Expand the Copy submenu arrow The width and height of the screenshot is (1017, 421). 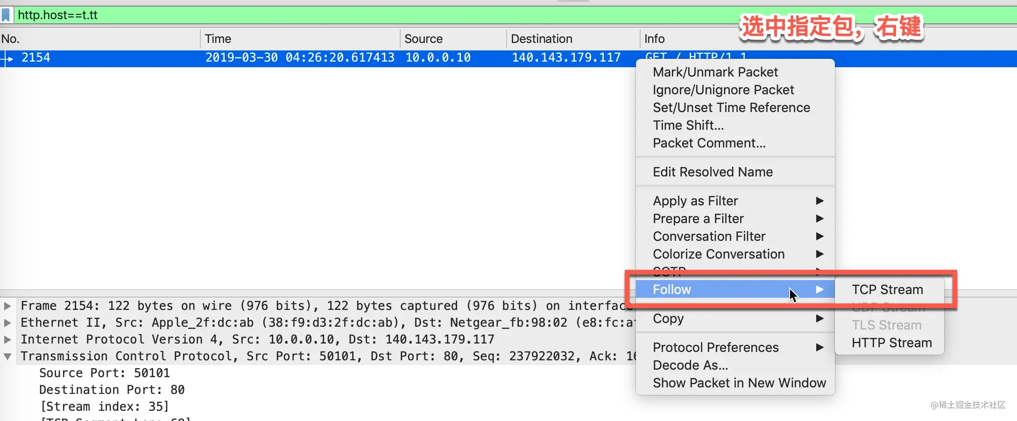pyautogui.click(x=819, y=318)
